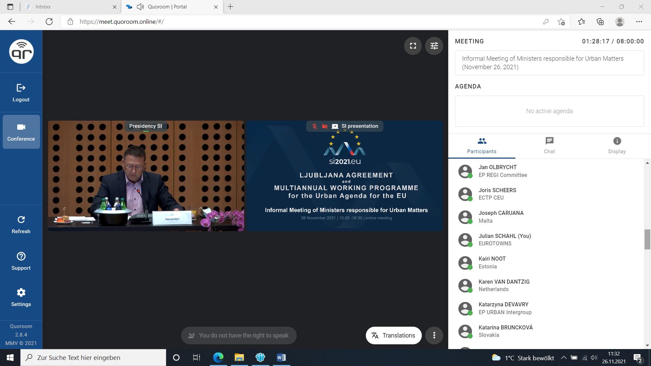Enter fullscreen video mode

click(x=413, y=46)
